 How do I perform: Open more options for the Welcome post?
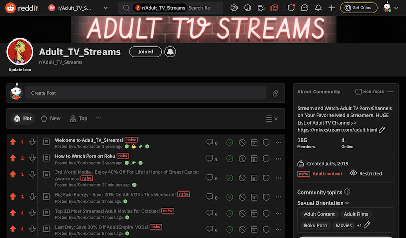pyautogui.click(x=278, y=142)
